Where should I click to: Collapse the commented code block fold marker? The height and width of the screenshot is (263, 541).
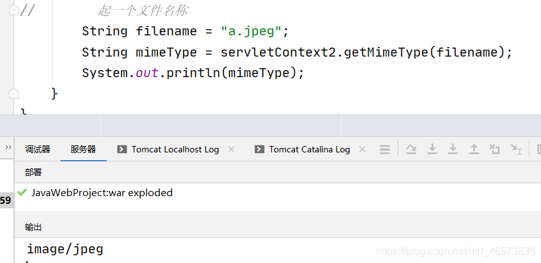13,11
